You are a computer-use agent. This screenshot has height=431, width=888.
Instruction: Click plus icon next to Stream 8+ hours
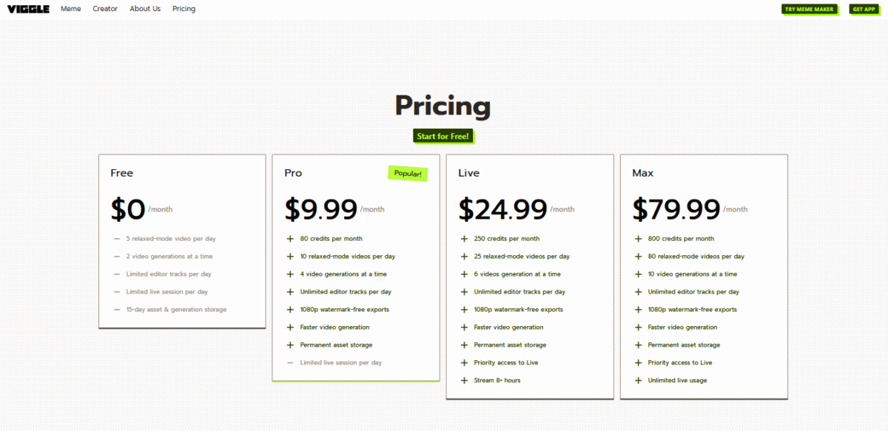click(x=464, y=381)
